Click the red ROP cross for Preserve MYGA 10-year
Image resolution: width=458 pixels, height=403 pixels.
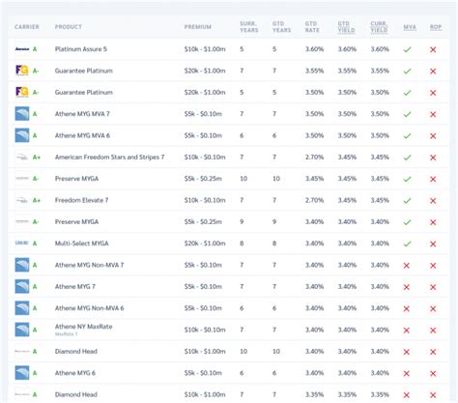click(433, 179)
